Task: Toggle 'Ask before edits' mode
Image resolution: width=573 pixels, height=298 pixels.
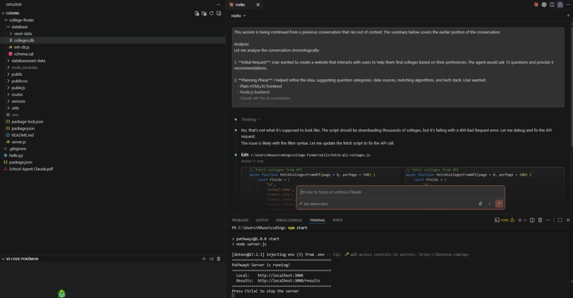Action: [x=314, y=204]
